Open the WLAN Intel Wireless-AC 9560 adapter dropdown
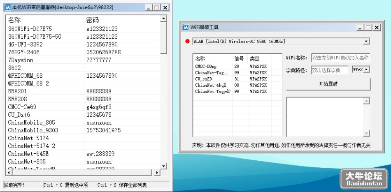The width and height of the screenshot is (391, 192). [366, 42]
